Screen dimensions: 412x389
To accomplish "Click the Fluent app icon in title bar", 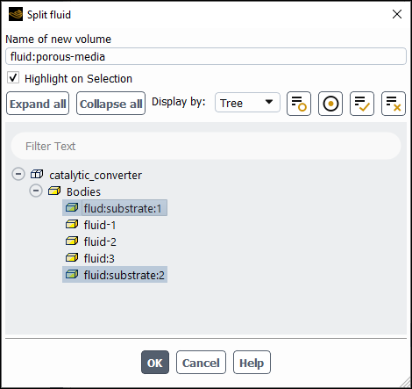I will (x=16, y=14).
